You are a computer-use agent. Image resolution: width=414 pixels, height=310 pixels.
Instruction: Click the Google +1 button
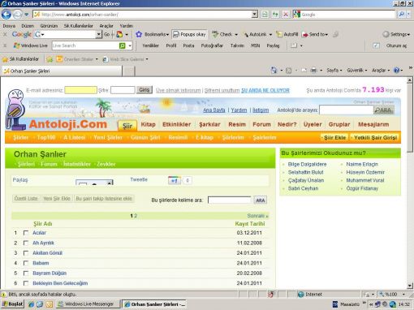pos(174,180)
